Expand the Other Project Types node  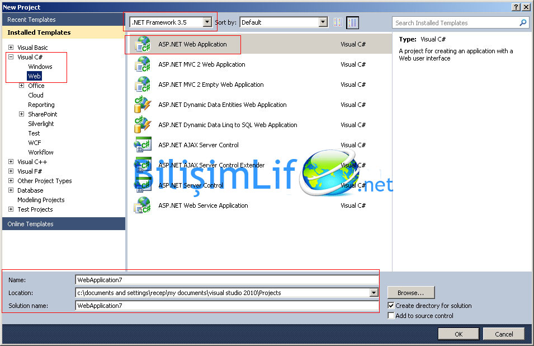tap(11, 181)
